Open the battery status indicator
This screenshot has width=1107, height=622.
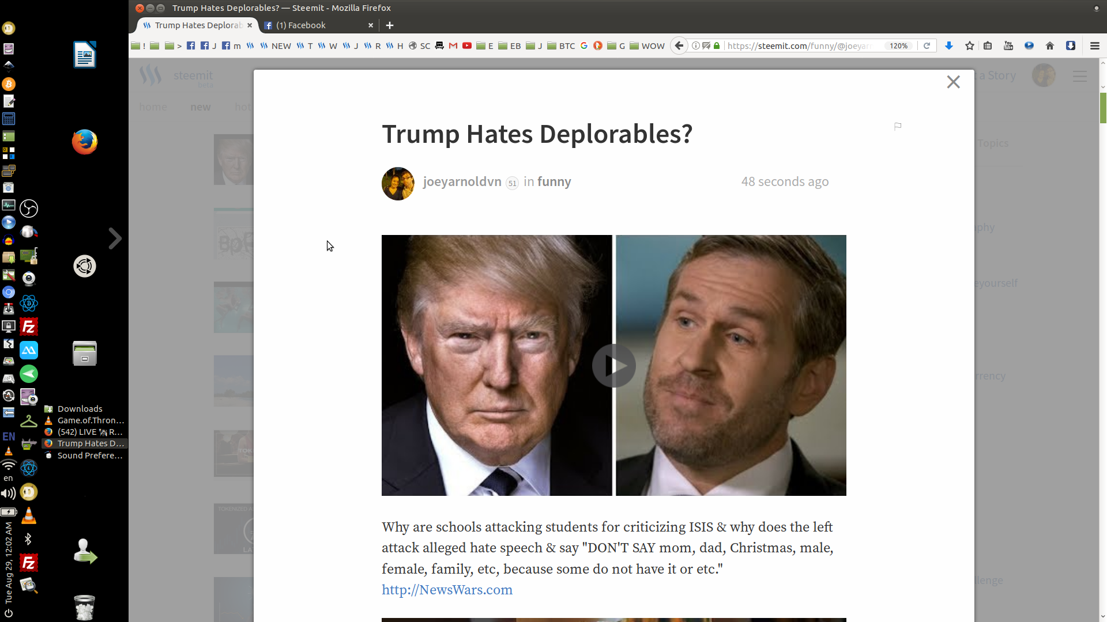click(x=8, y=511)
